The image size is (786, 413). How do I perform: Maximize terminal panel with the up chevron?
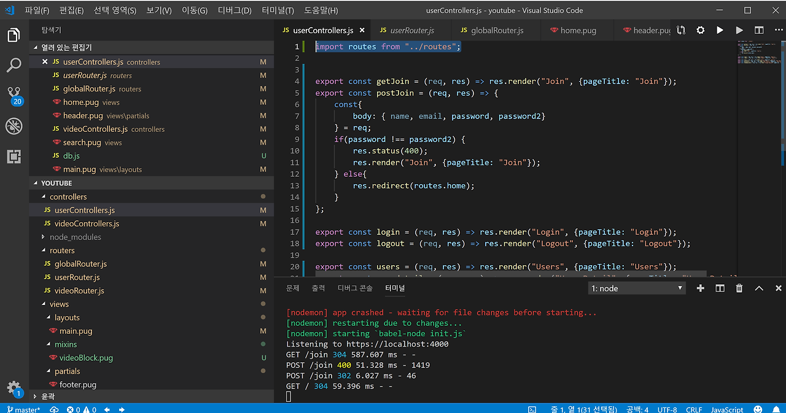click(x=759, y=288)
